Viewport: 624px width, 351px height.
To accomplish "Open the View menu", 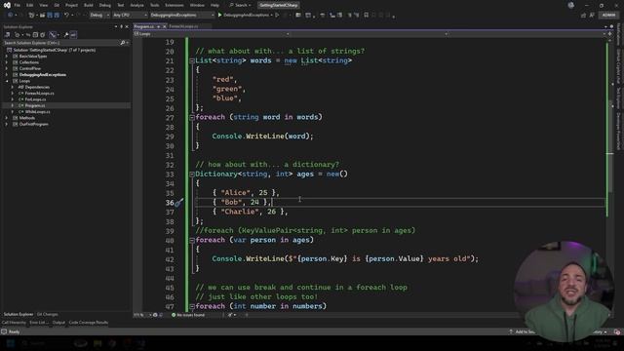I will coord(43,5).
